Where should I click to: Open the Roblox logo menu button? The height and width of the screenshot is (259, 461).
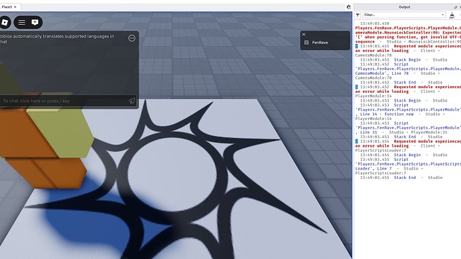pyautogui.click(x=5, y=22)
